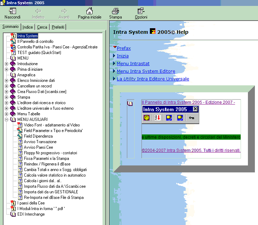The image size is (258, 225).
Task: Open the Menu Intrastat link
Action: tap(133, 64)
